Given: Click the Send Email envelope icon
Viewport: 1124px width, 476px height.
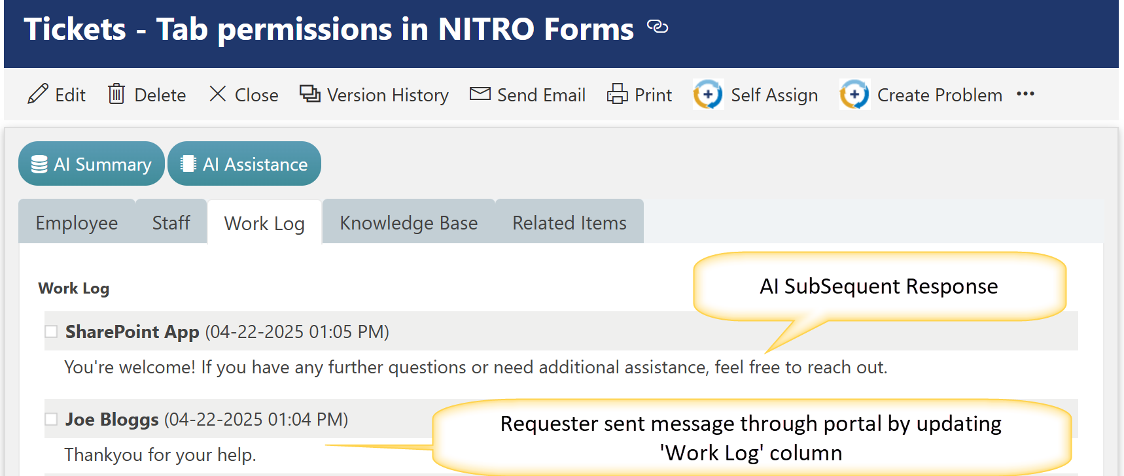Looking at the screenshot, I should [480, 94].
